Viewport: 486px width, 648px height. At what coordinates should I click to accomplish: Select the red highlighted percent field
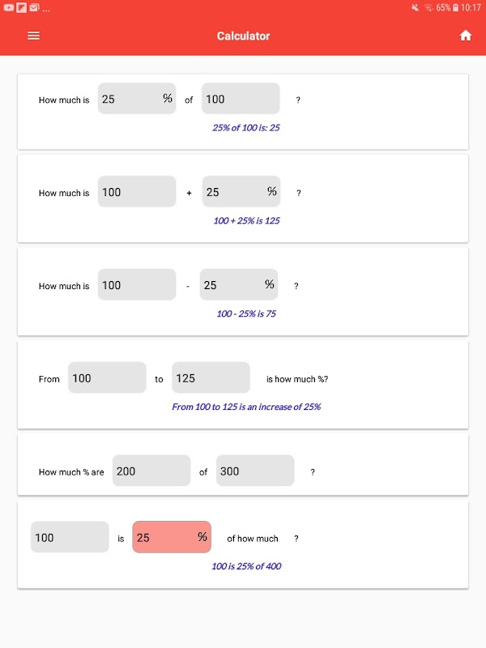click(172, 537)
